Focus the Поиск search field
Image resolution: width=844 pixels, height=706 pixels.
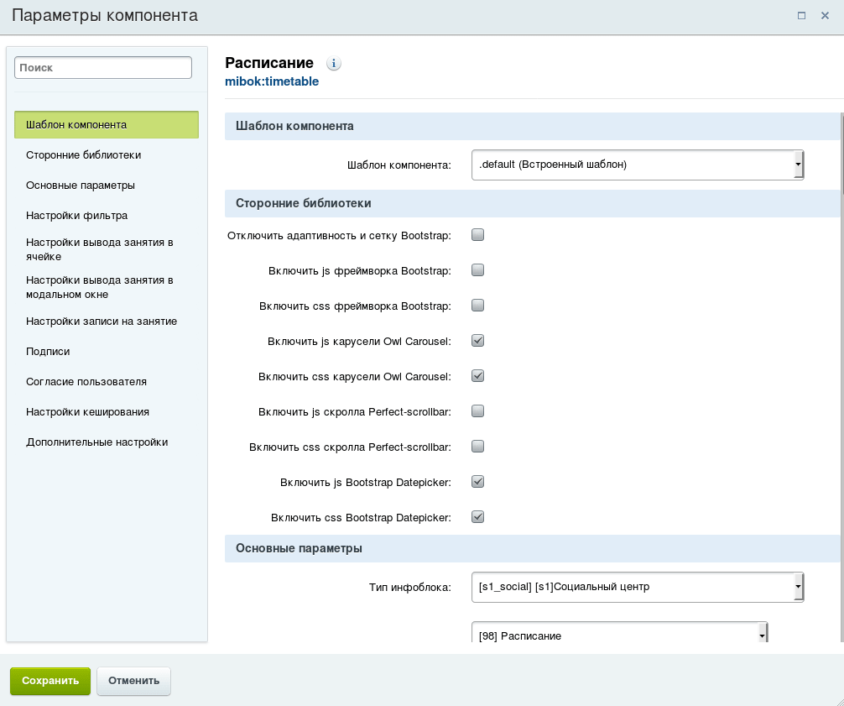[x=103, y=68]
